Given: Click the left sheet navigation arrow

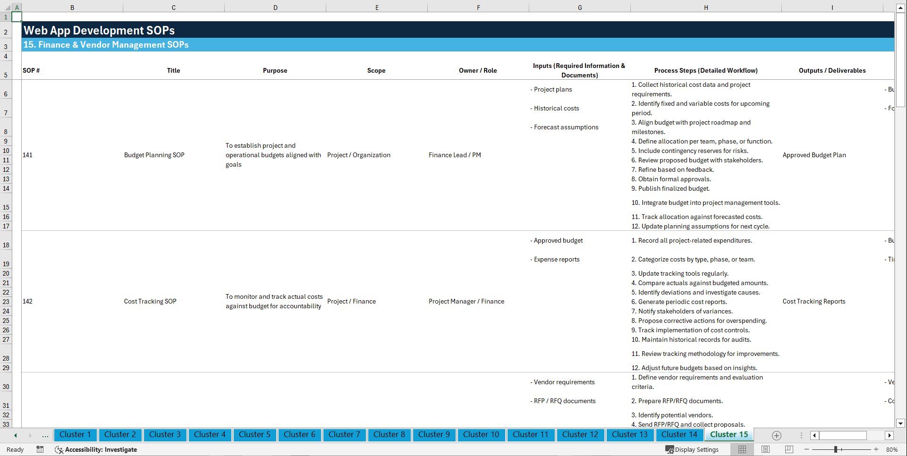Looking at the screenshot, I should (x=15, y=435).
